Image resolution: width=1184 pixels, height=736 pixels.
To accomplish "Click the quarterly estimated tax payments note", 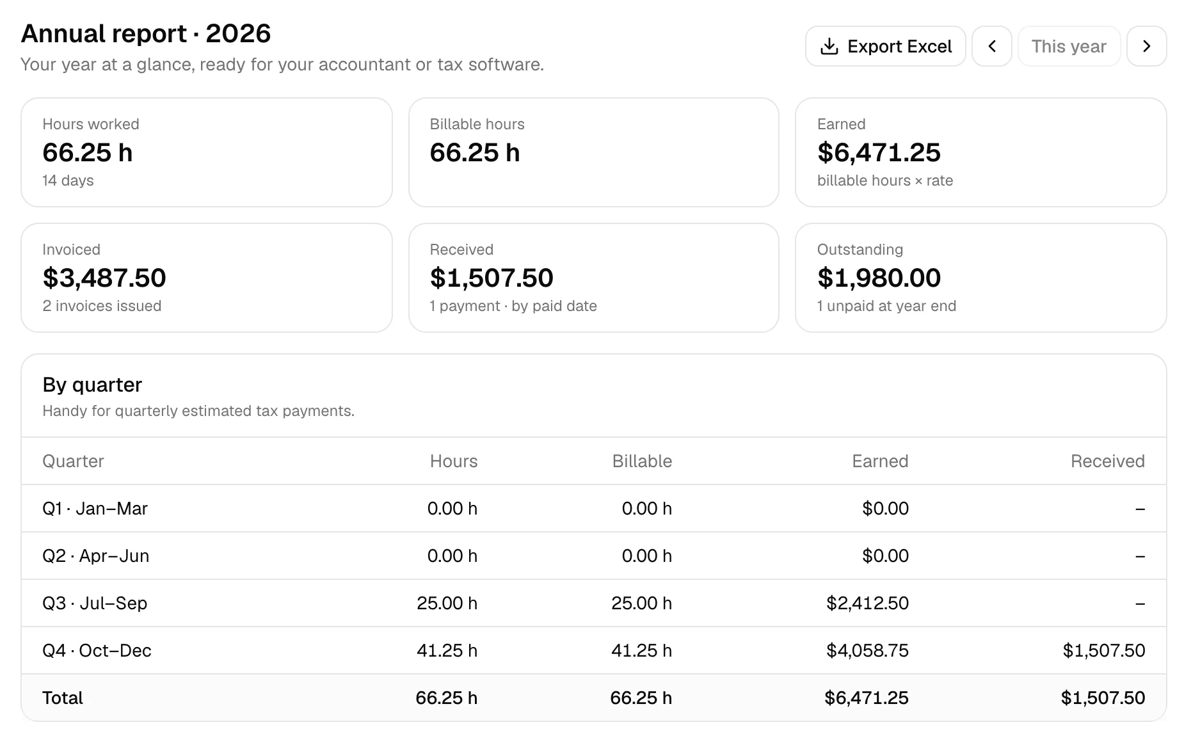I will coord(198,411).
